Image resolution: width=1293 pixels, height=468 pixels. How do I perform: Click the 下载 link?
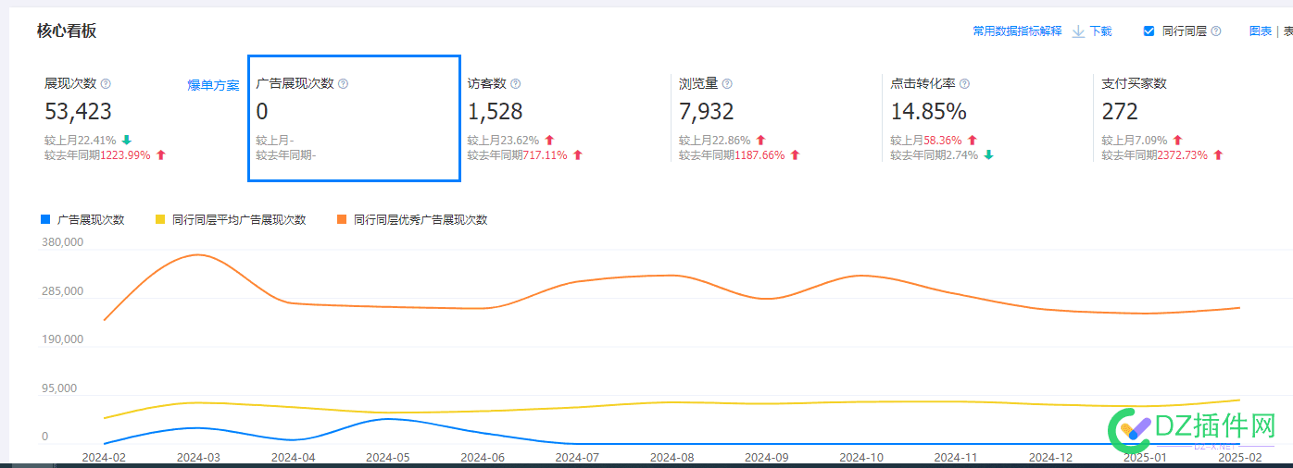pos(1100,31)
